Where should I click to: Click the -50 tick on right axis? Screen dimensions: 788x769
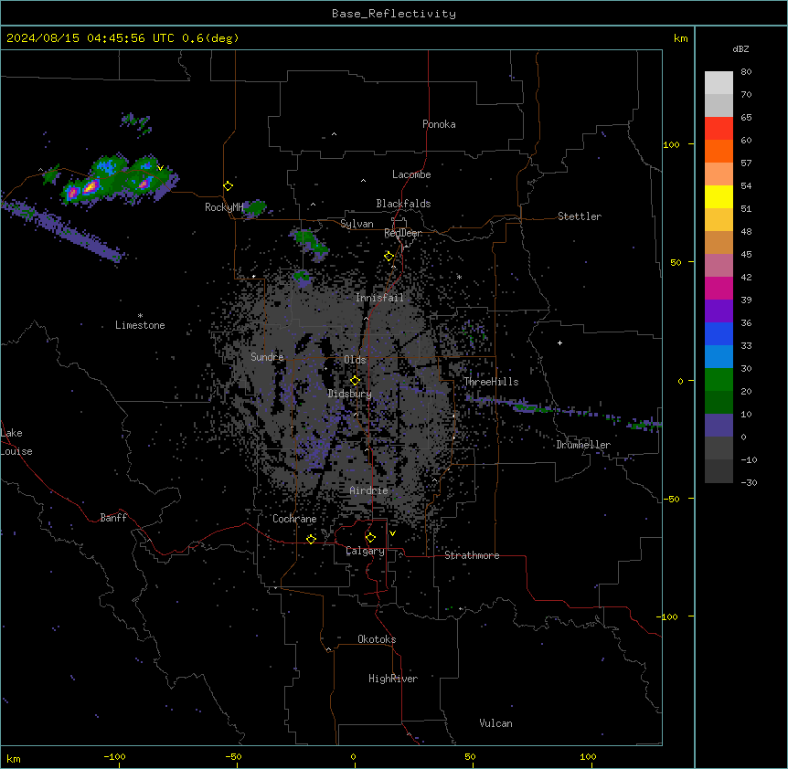tap(671, 499)
